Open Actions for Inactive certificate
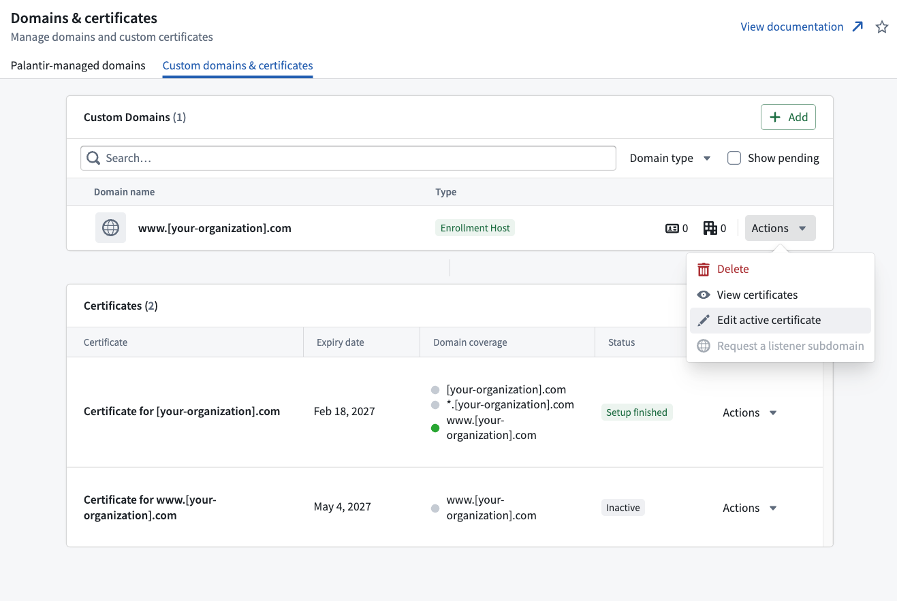Viewport: 897px width, 601px height. point(750,508)
